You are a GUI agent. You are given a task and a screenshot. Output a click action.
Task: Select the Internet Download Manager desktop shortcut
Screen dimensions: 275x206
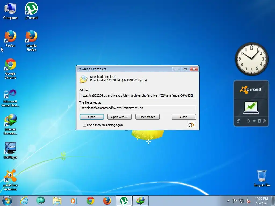tap(10, 124)
